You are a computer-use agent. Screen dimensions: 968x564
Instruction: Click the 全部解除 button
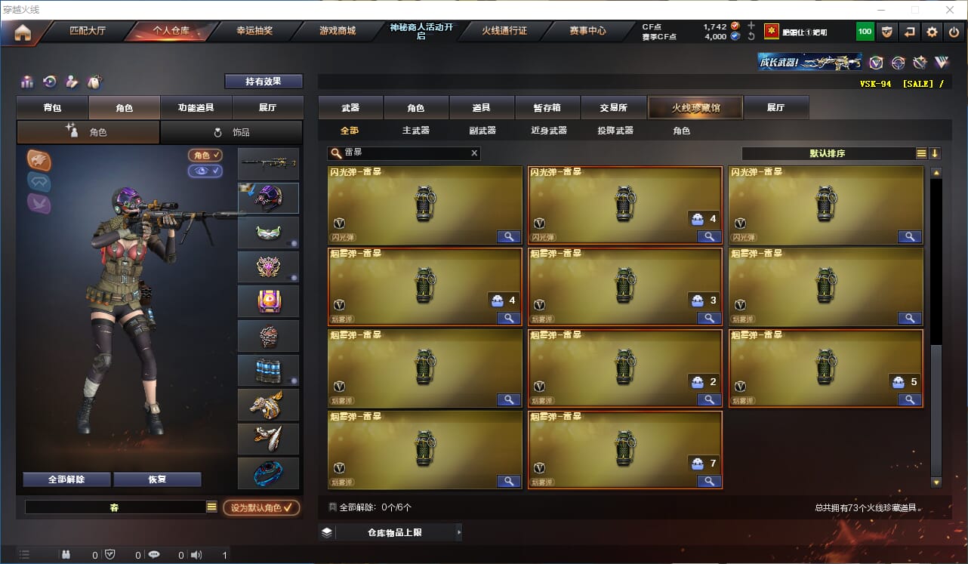(66, 479)
